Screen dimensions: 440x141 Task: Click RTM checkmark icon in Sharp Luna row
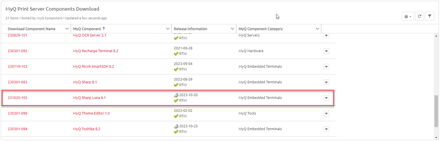[x=176, y=101]
